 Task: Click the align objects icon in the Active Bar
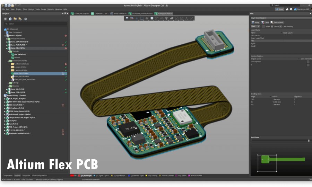[x=147, y=18]
